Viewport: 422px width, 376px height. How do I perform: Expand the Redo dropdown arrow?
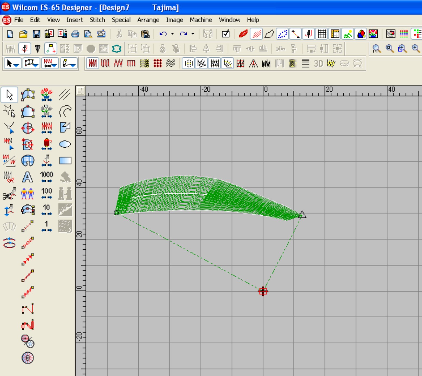[x=193, y=34]
